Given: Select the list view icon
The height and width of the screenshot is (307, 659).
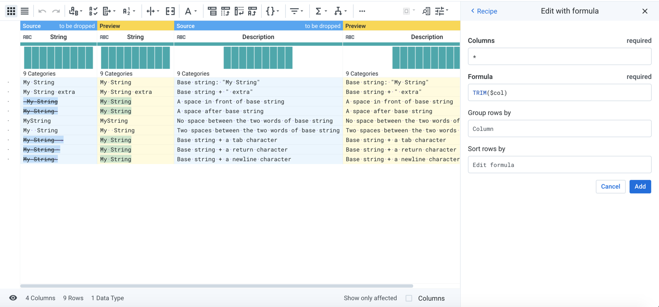Looking at the screenshot, I should [24, 11].
